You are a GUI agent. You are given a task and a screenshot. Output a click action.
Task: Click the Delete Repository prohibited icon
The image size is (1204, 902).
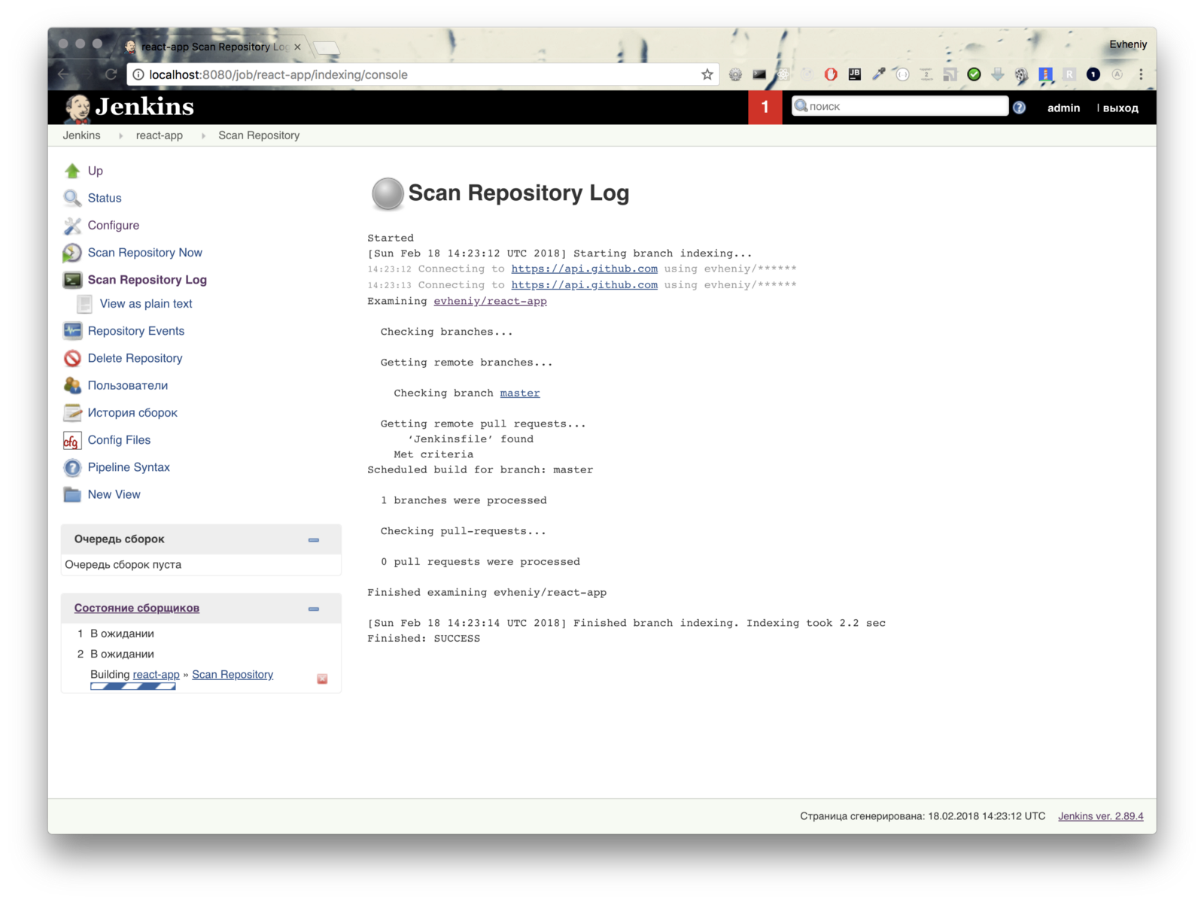point(72,358)
